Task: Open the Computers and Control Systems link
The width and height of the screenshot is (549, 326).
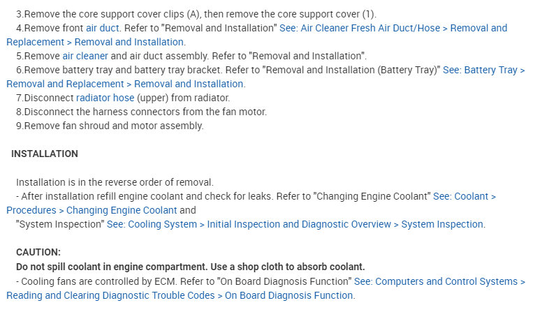Action: click(x=439, y=281)
